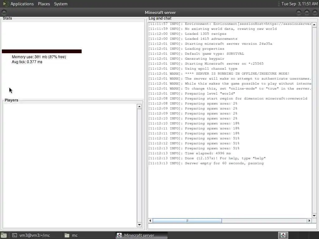Click the workspace switcher icon at taskbar right
319x239 pixels.
(x=283, y=235)
